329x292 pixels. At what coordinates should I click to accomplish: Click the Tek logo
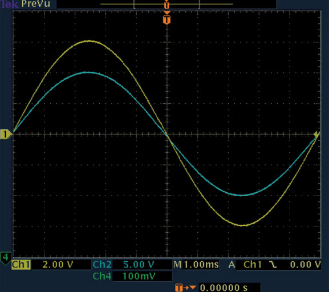10,4
